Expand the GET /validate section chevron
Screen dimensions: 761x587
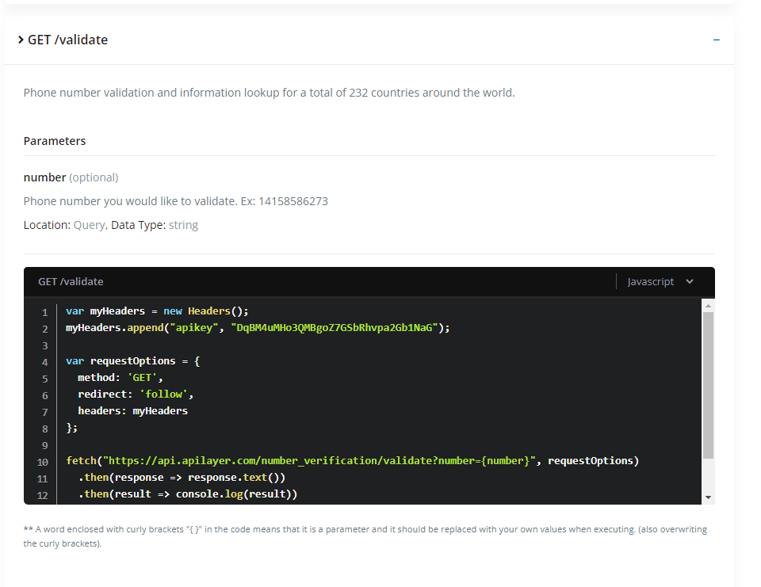20,39
